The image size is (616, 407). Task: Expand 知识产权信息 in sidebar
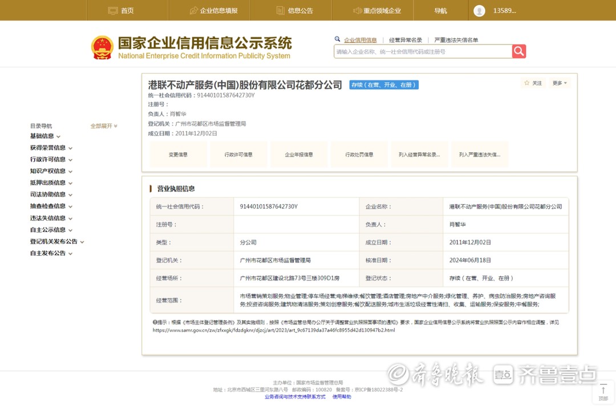pos(51,171)
